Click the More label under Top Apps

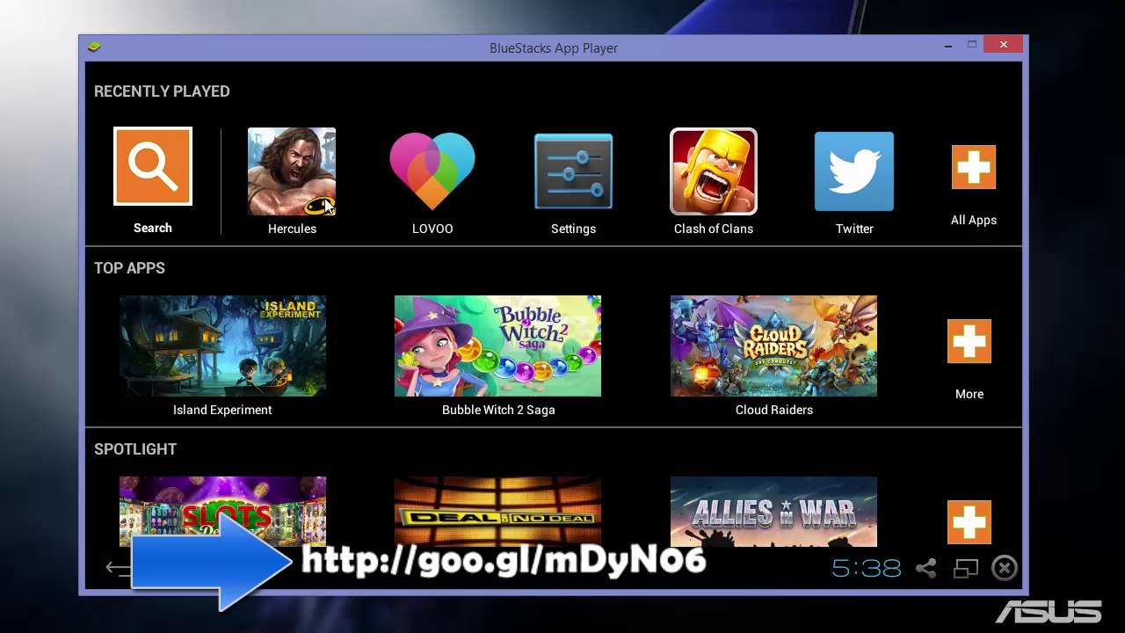click(969, 394)
